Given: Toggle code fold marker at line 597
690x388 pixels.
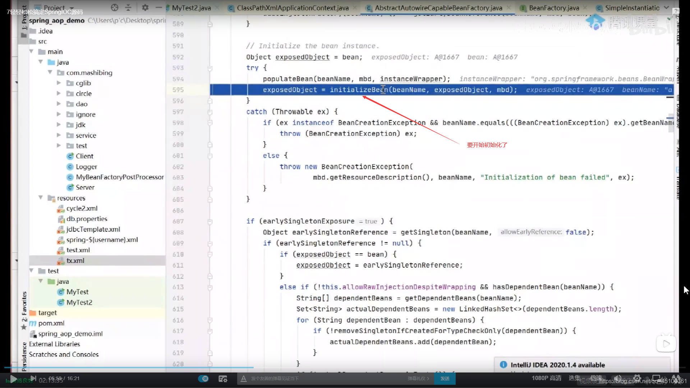Looking at the screenshot, I should 210,112.
